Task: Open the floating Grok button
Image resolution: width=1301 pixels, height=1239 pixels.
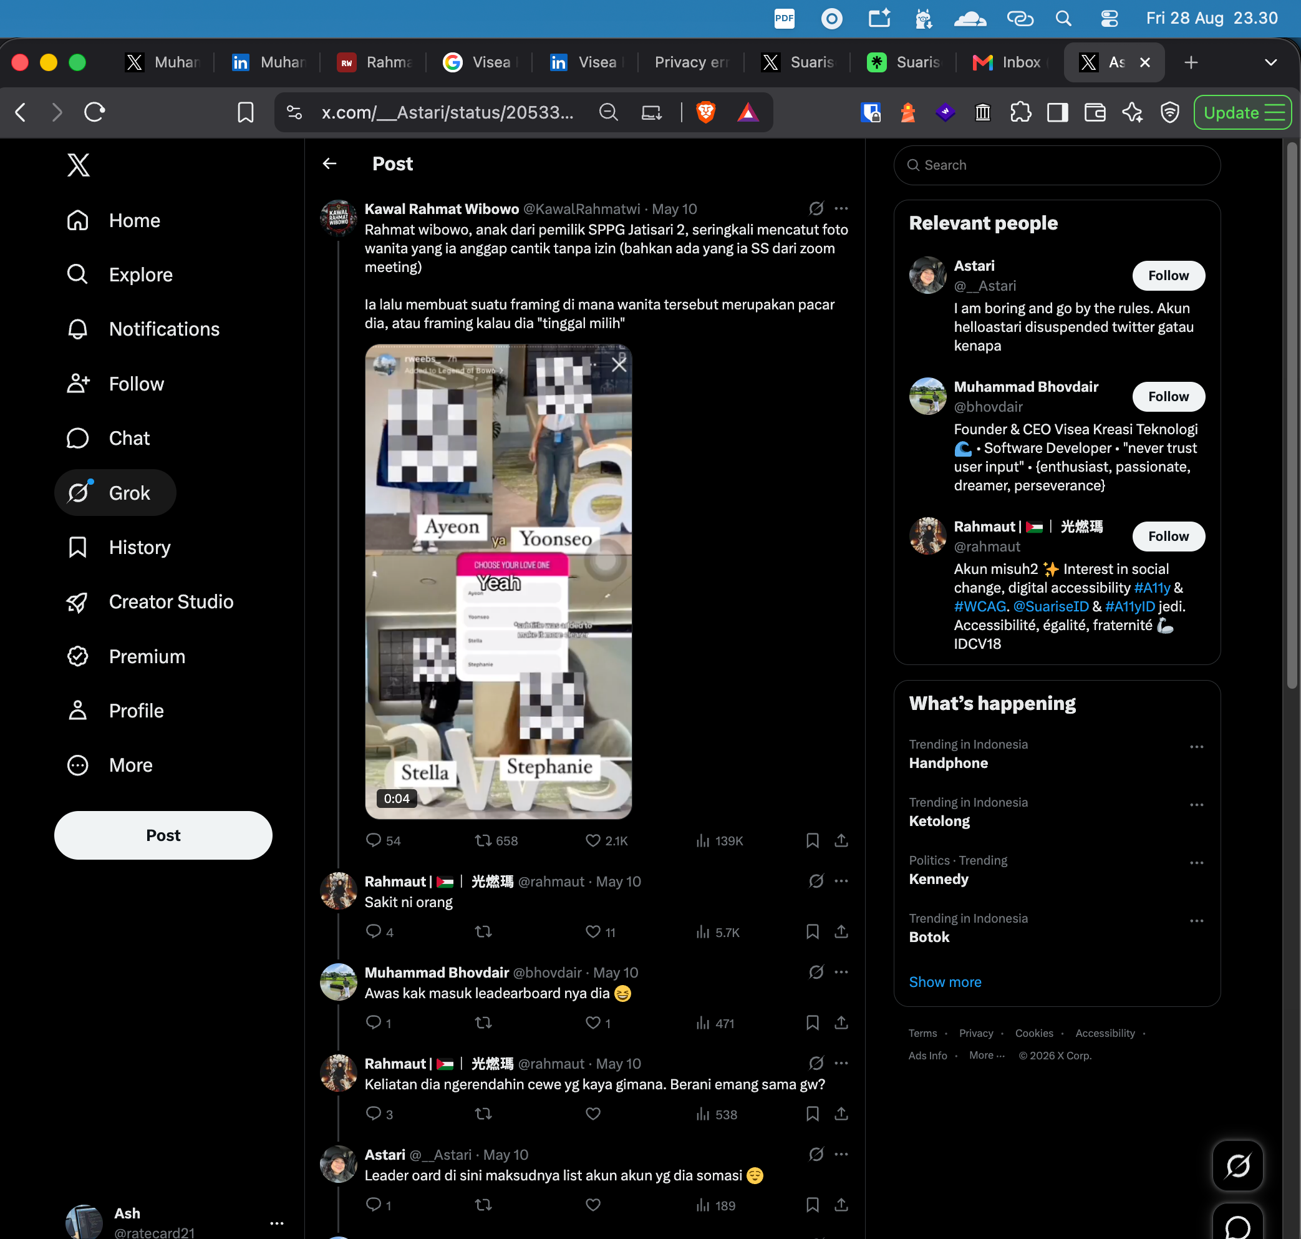Action: (1237, 1165)
